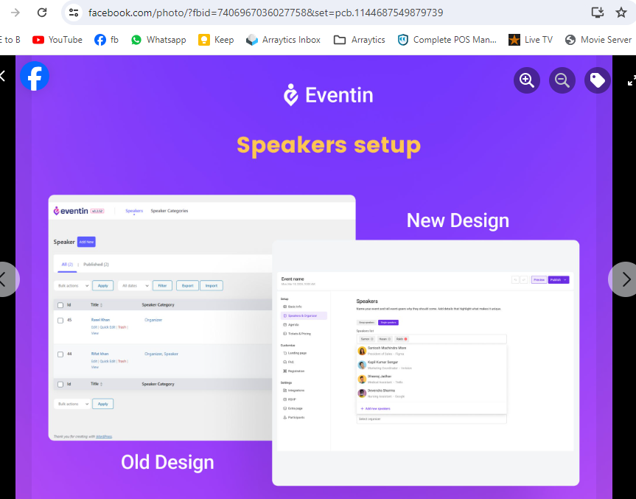This screenshot has height=499, width=636.
Task: Click the Preview button
Action: pyautogui.click(x=539, y=280)
